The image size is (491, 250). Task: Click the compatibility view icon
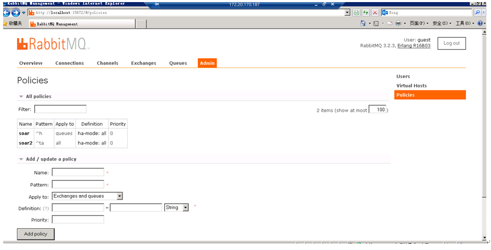pos(356,12)
